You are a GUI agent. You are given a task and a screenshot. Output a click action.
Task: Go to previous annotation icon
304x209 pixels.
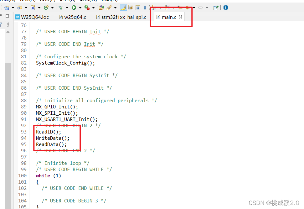pyautogui.click(x=167, y=8)
